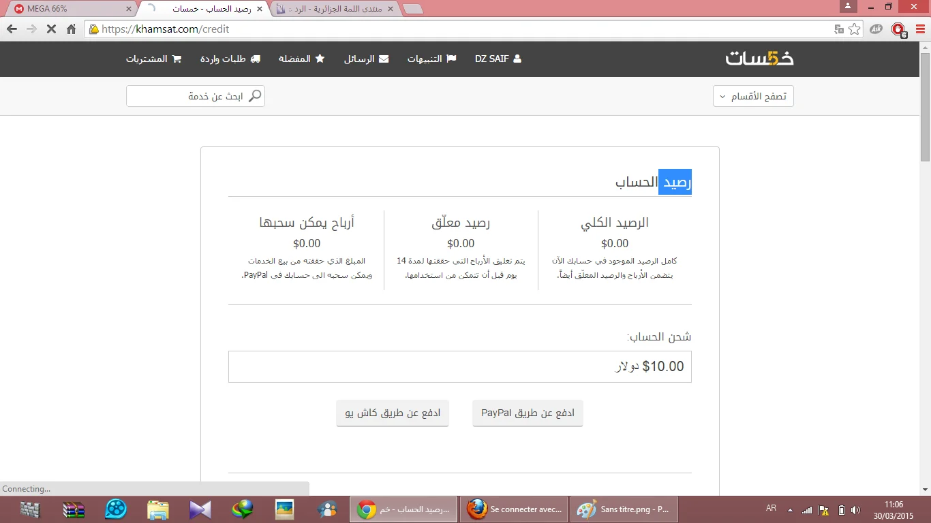The image size is (931, 523).
Task: Click the $10.00 charge amount field
Action: (x=459, y=366)
